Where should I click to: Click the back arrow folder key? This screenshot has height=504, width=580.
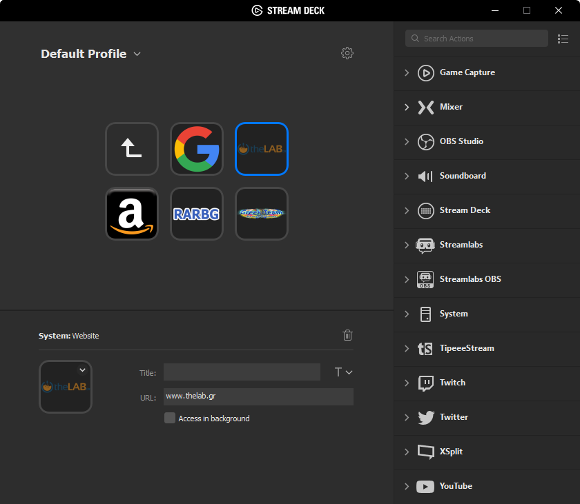pos(132,149)
